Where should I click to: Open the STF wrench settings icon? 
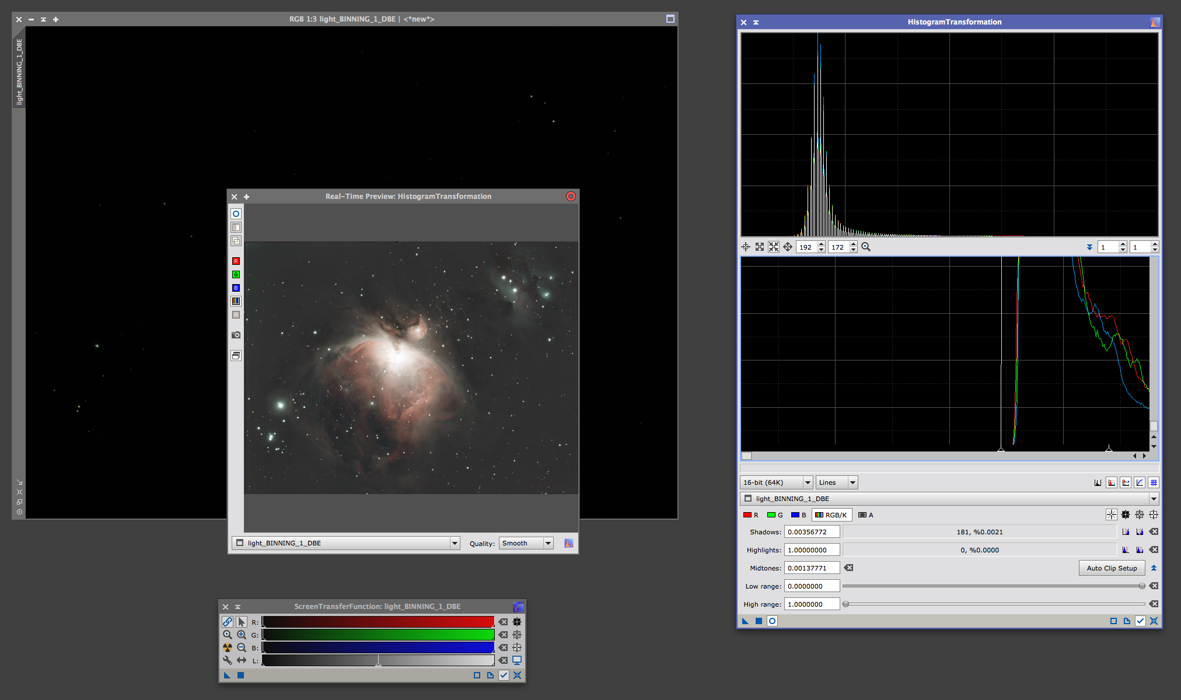click(x=228, y=660)
